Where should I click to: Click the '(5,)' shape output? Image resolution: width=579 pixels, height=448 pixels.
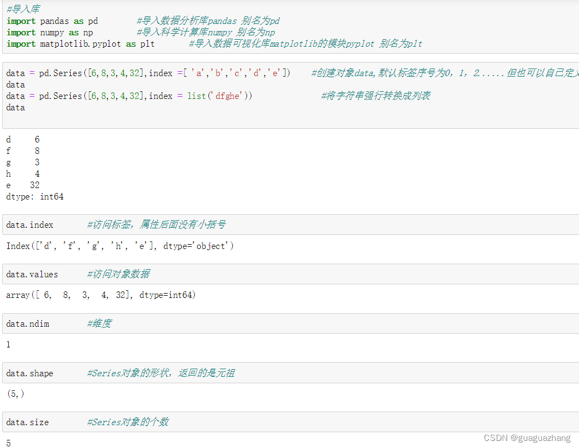15,394
